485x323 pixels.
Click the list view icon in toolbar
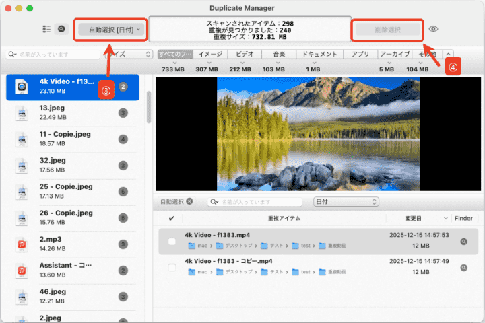(x=46, y=29)
